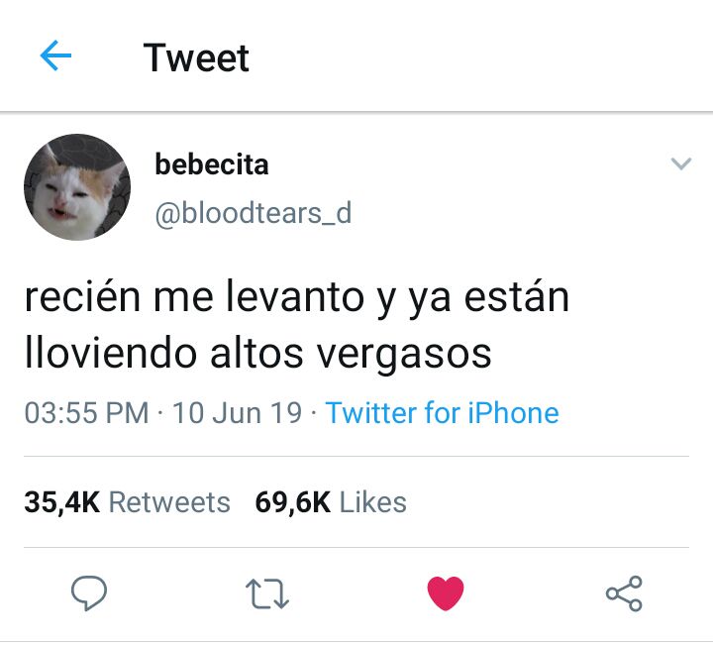The height and width of the screenshot is (646, 713).
Task: Click the line 'lloviendo altos vergasos'
Action: tap(257, 354)
